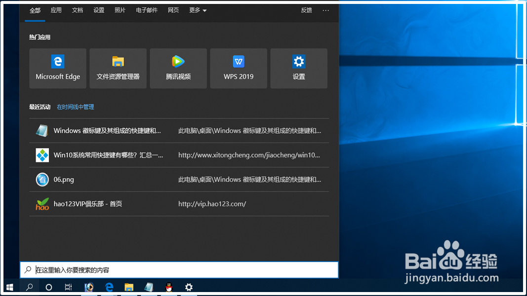The image size is (527, 296).
Task: Click the 06.png file icon
Action: 42,180
